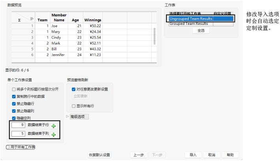Uncheck the 禁止隐藏行 checkbox
Viewport: 280px width, 161px height.
(14, 104)
